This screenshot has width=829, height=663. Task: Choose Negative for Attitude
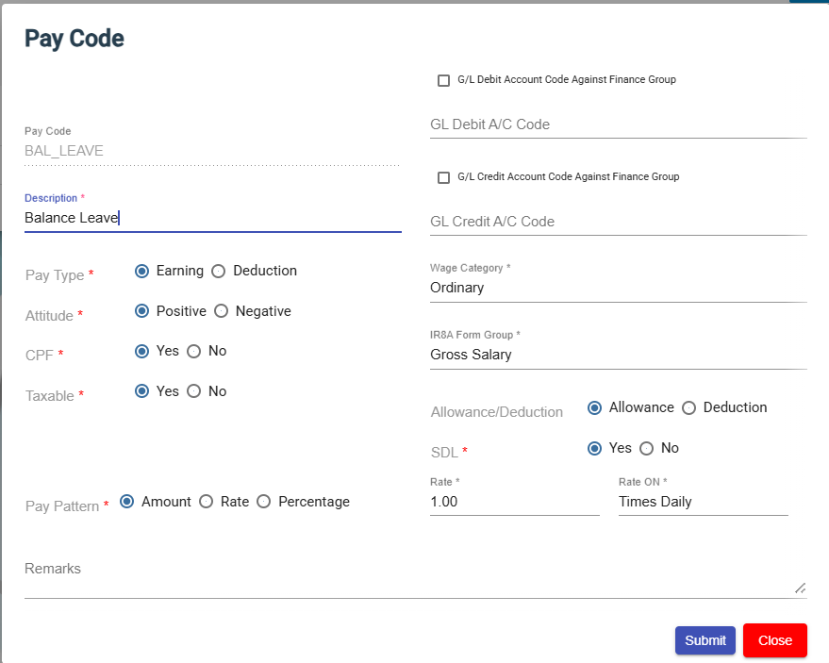pos(222,311)
